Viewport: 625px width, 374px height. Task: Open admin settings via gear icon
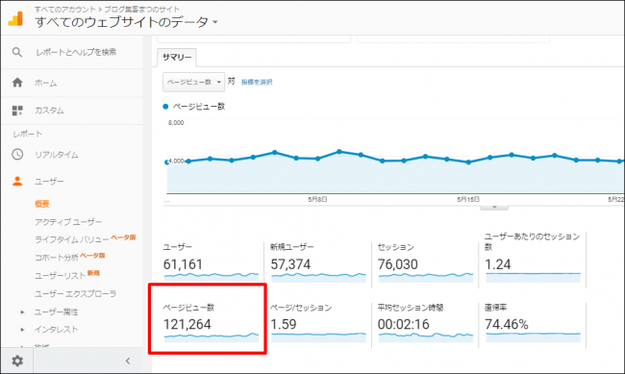point(17,361)
